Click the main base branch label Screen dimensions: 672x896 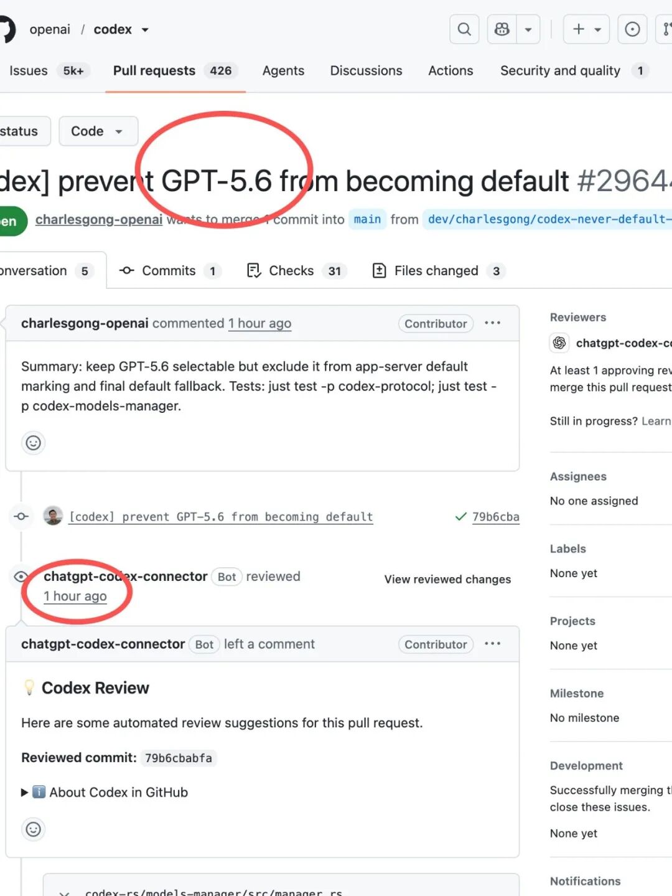367,219
